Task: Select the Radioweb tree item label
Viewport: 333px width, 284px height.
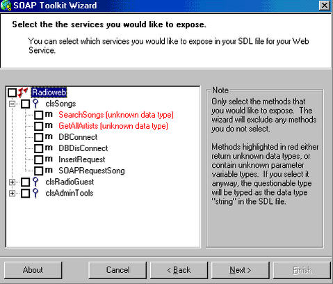Action: coord(49,93)
